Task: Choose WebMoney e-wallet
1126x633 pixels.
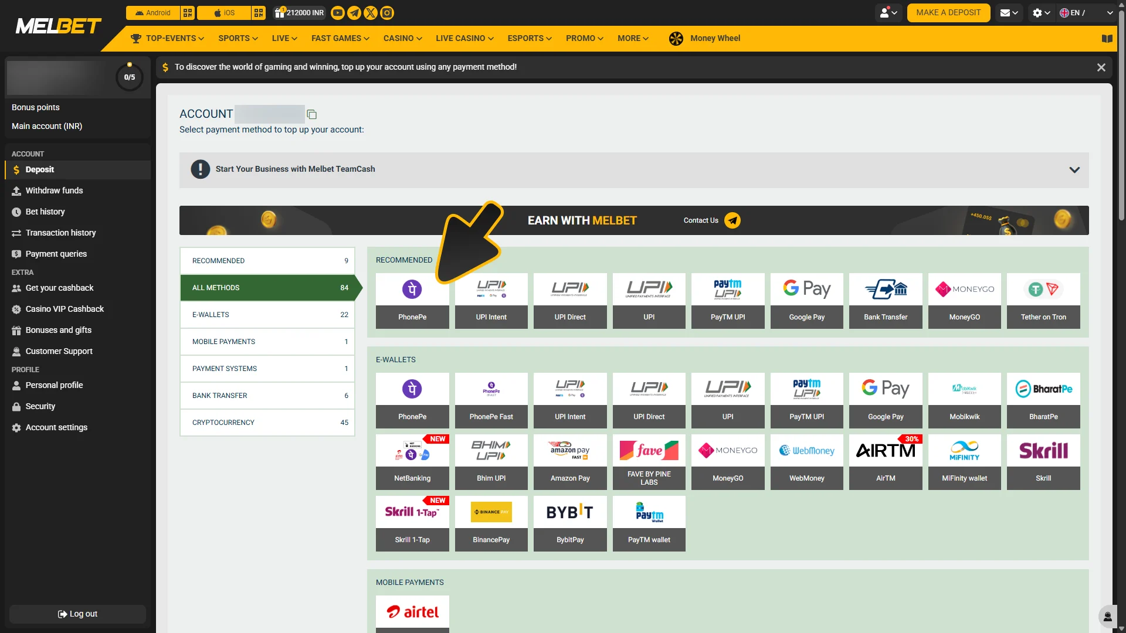Action: click(807, 462)
